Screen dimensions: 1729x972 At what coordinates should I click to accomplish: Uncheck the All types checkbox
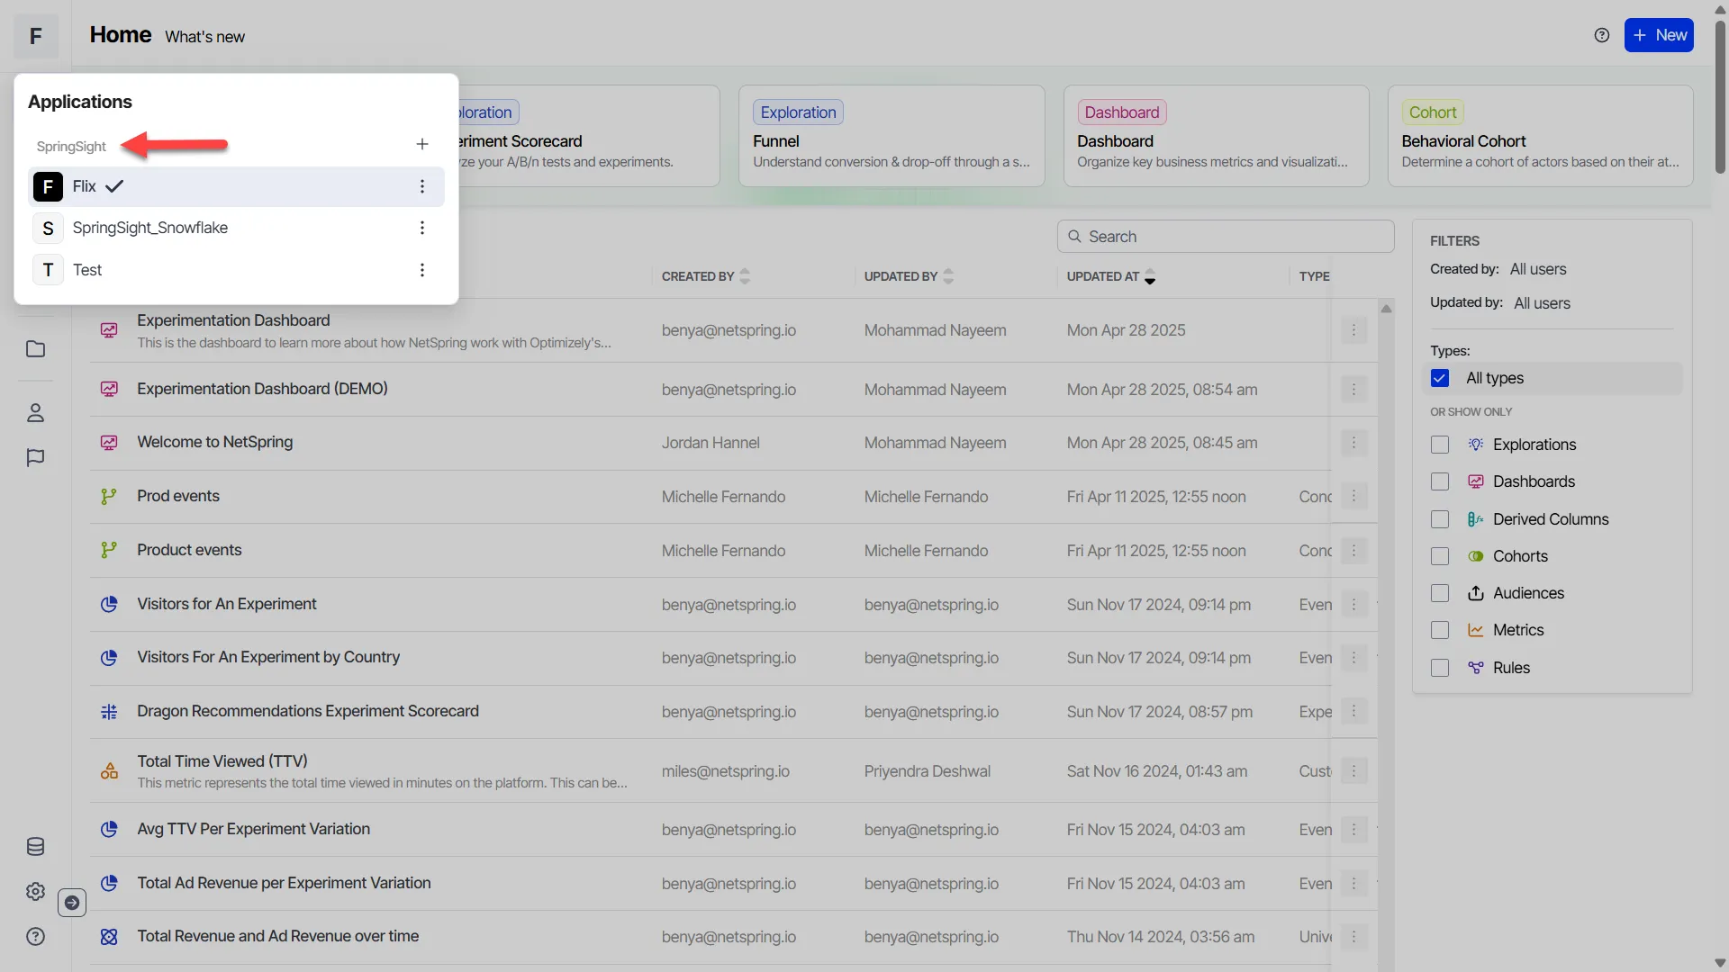(x=1440, y=378)
